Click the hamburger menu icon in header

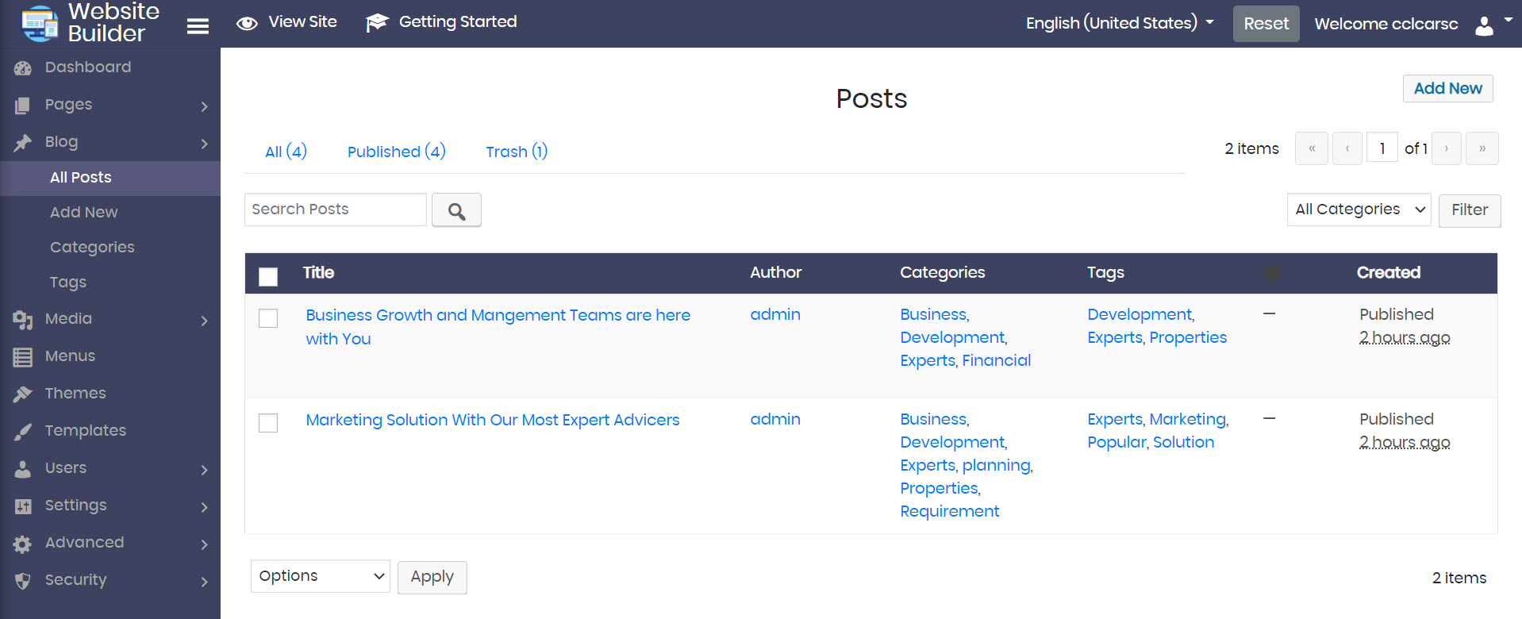click(198, 26)
